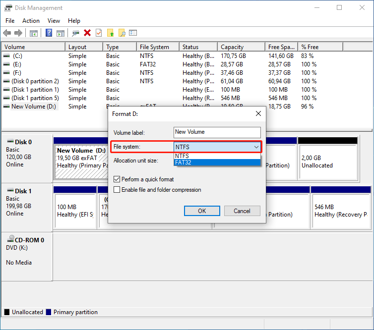Confirm format with OK button
Screen dimensions: 374x330
click(202, 211)
